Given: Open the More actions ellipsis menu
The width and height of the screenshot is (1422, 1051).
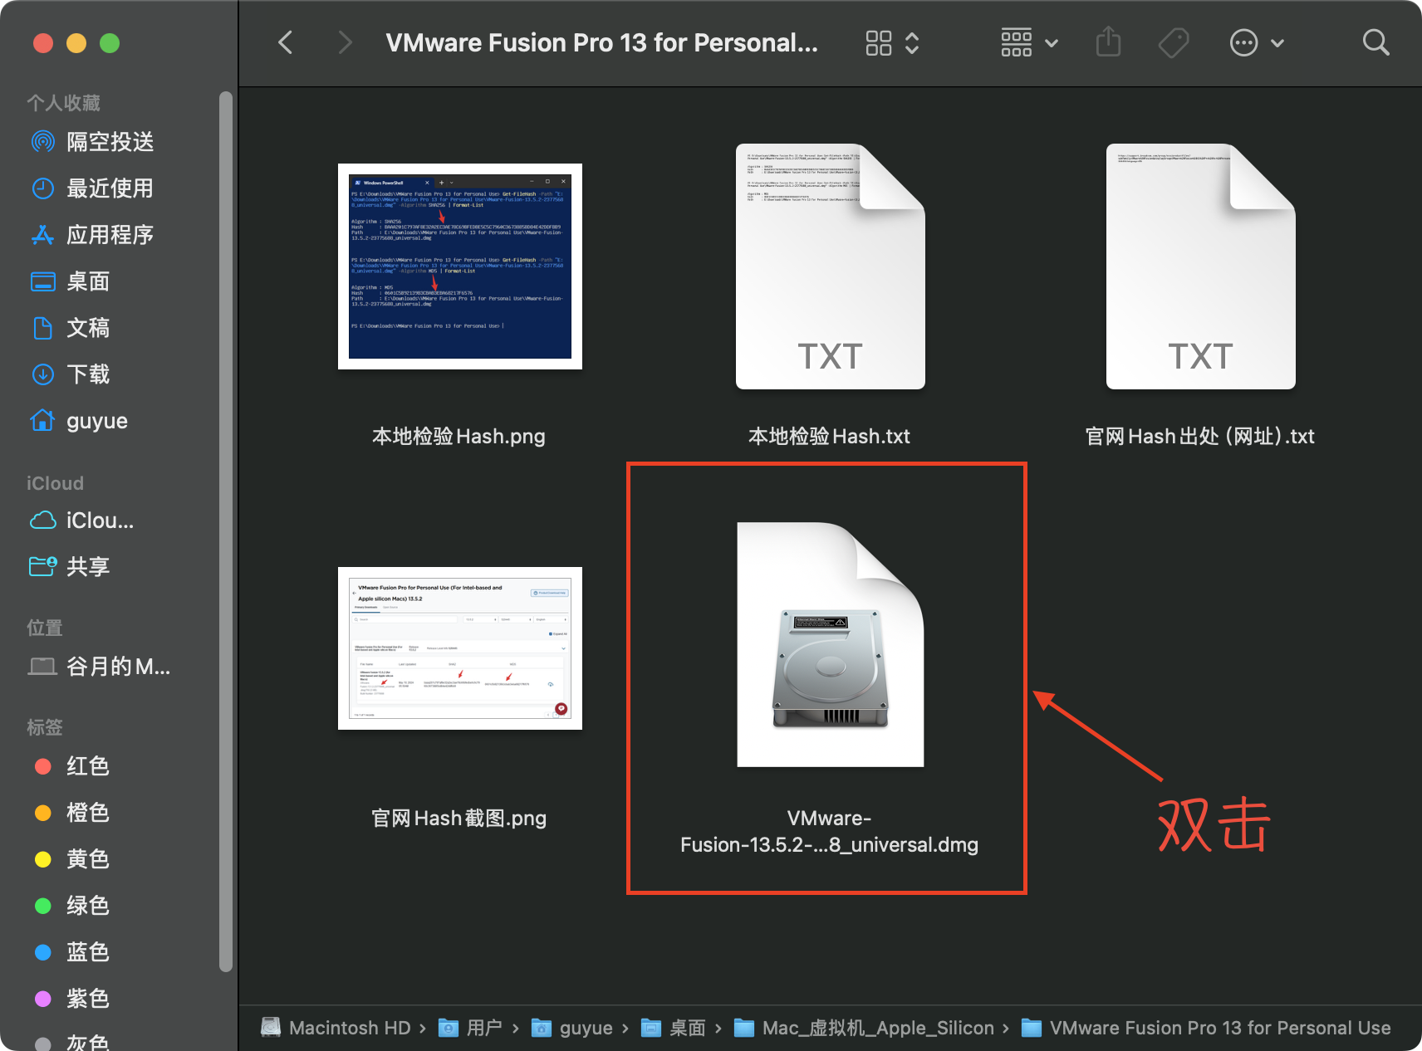Looking at the screenshot, I should click(x=1243, y=42).
